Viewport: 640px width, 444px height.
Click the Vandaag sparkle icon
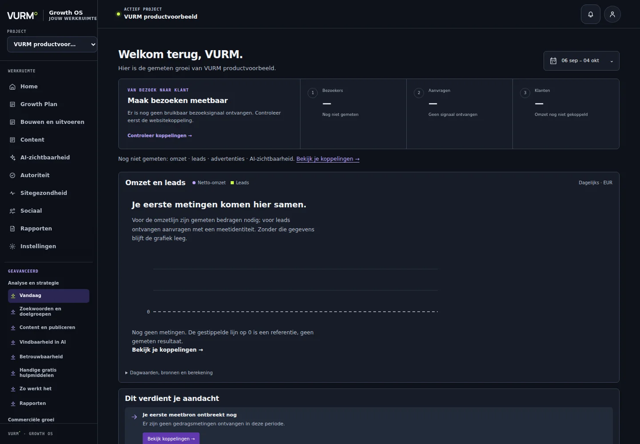pos(13,296)
